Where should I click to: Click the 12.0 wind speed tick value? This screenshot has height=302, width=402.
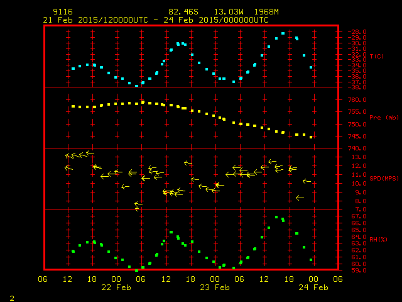(359, 166)
